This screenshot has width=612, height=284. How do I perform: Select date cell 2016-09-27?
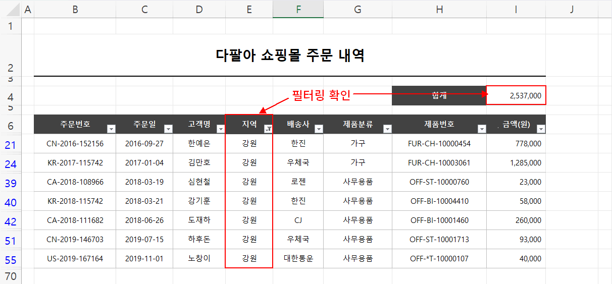(144, 144)
